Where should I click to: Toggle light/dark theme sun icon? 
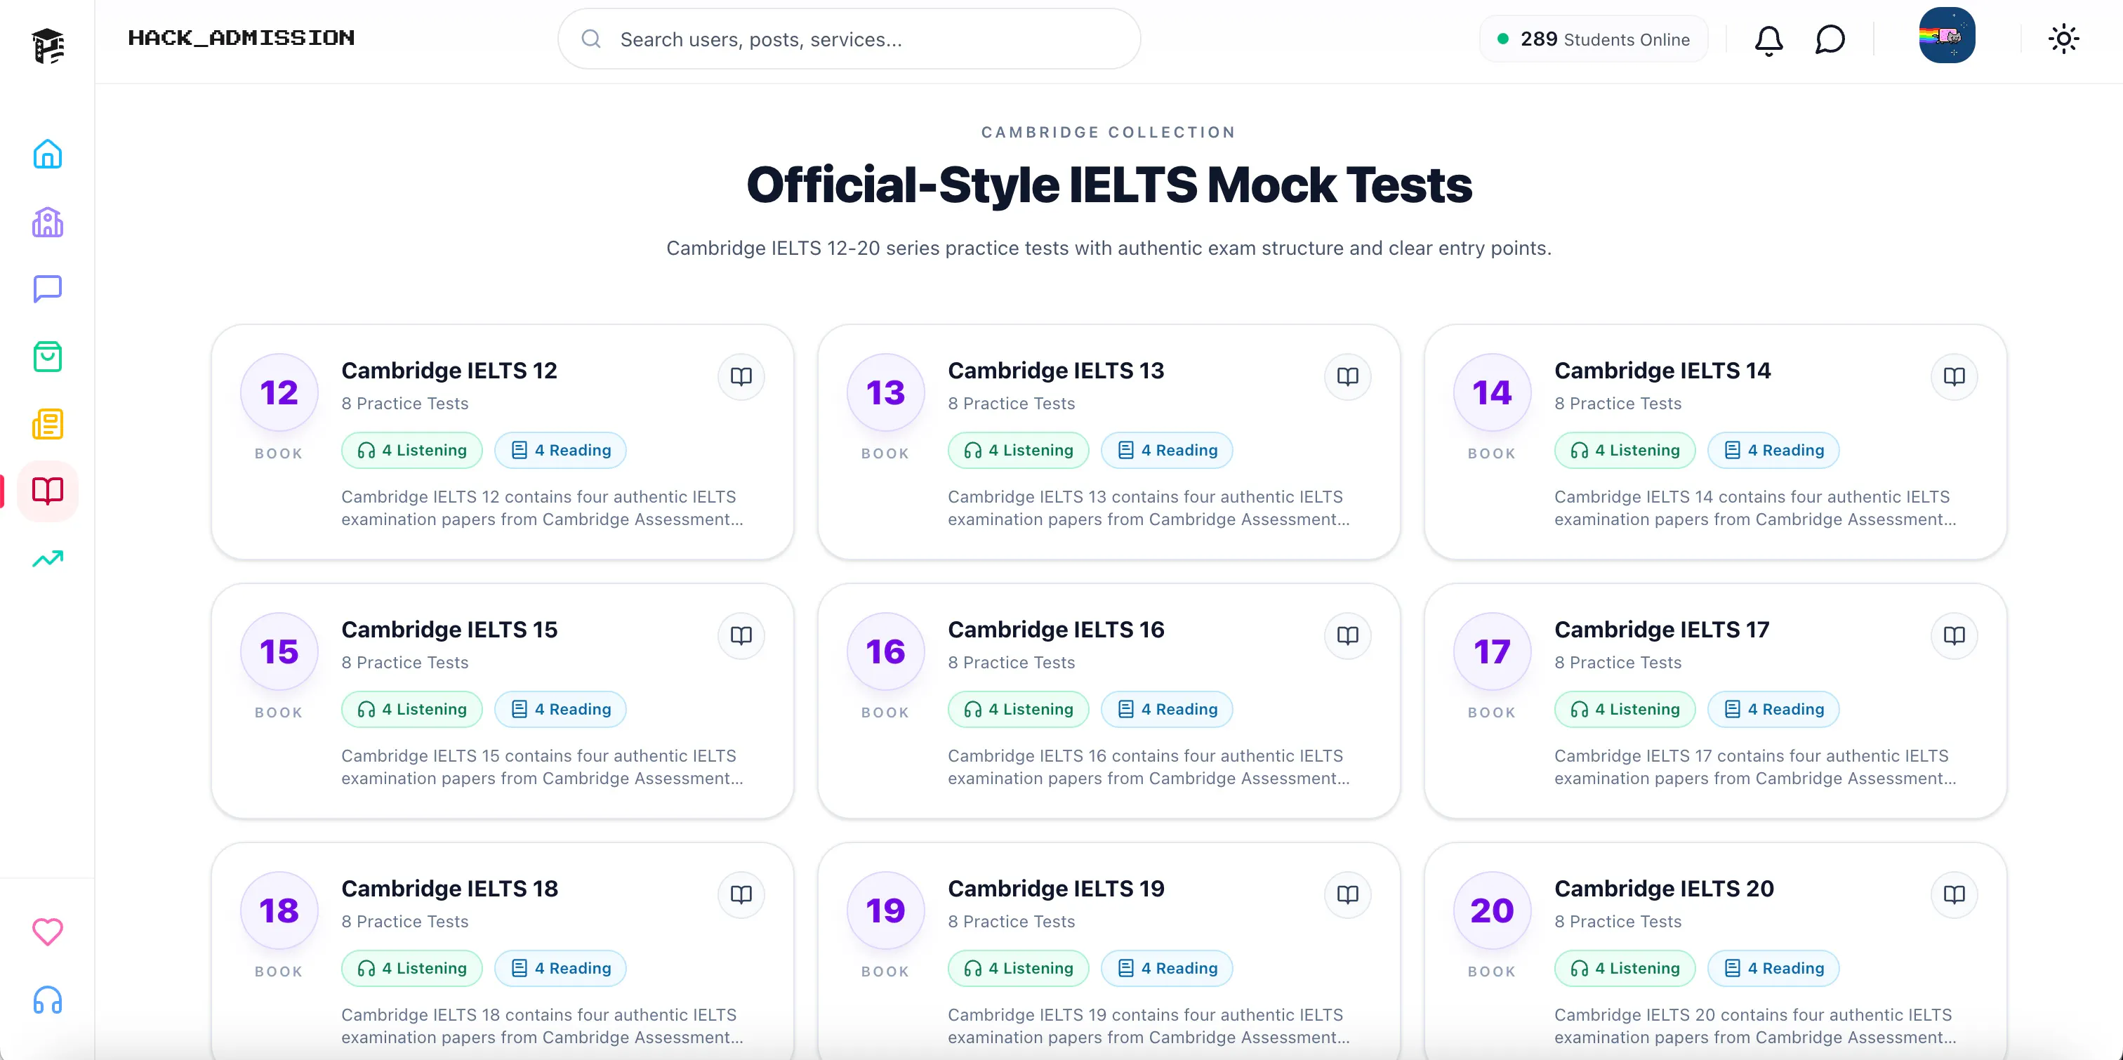2063,39
